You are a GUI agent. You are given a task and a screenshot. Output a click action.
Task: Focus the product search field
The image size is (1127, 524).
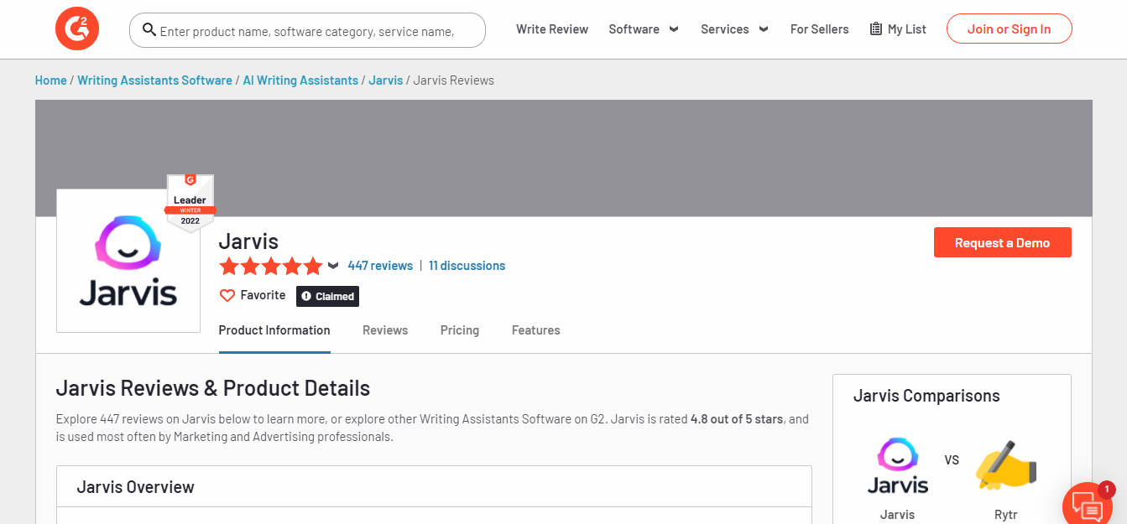tap(307, 30)
